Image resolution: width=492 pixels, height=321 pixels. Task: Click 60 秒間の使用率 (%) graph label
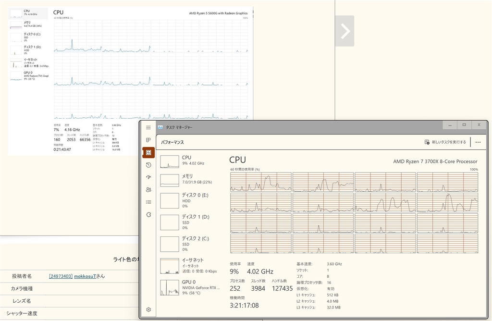pos(245,170)
